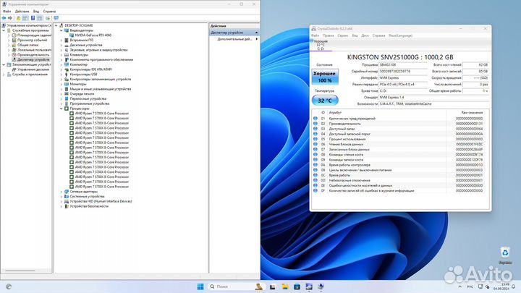Click the Сетевые адаптеры icon

pos(67,191)
